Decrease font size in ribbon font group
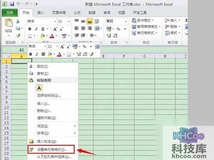 61,29
